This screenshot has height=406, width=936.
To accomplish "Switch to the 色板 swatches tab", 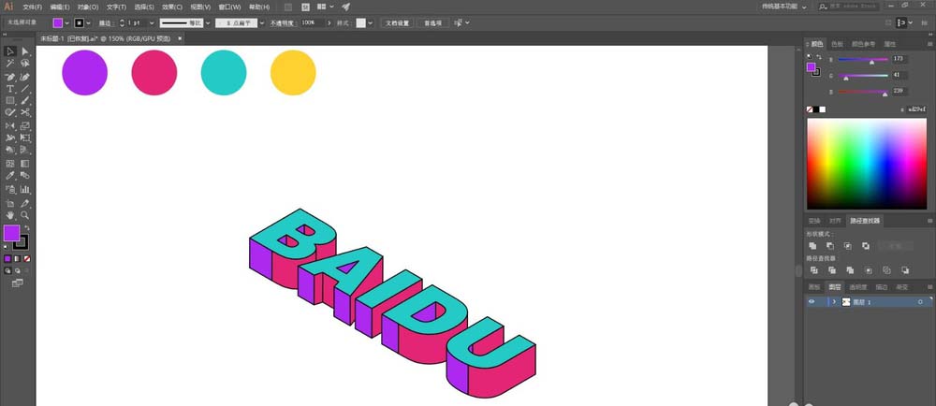I will pos(837,44).
